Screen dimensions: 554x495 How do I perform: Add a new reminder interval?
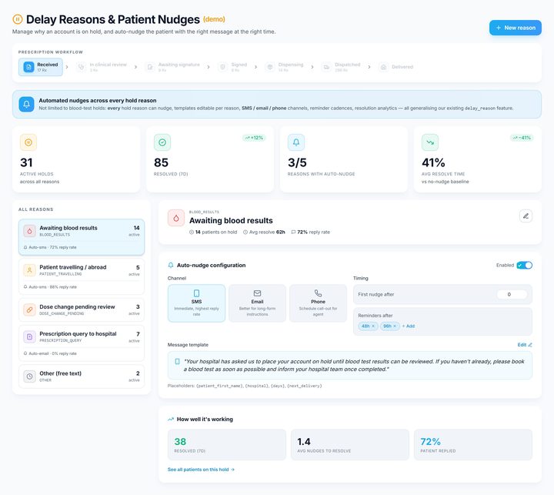click(409, 326)
